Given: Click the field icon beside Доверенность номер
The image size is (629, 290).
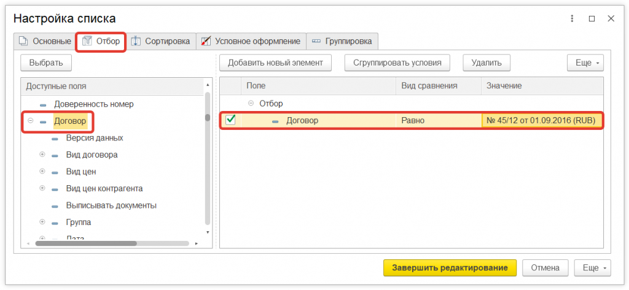Looking at the screenshot, I should (x=43, y=104).
